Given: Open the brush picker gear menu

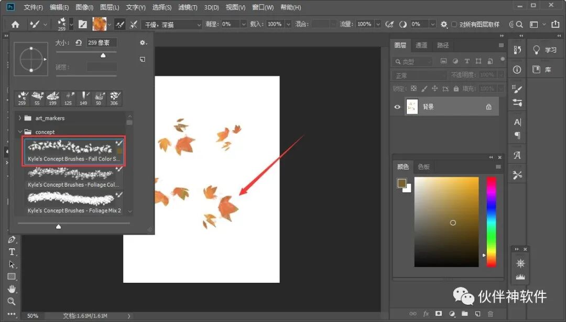Looking at the screenshot, I should [143, 42].
